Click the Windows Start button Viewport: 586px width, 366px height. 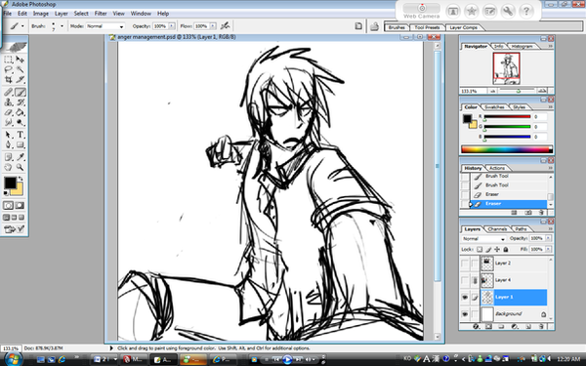click(13, 359)
